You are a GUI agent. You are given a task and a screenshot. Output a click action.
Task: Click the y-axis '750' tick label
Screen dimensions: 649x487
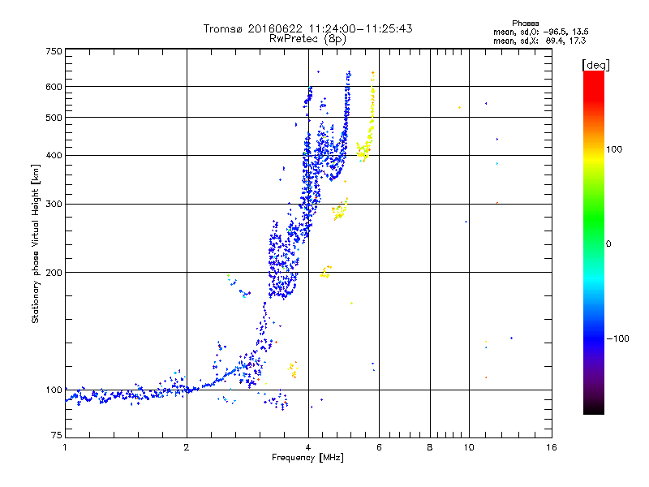(x=54, y=51)
